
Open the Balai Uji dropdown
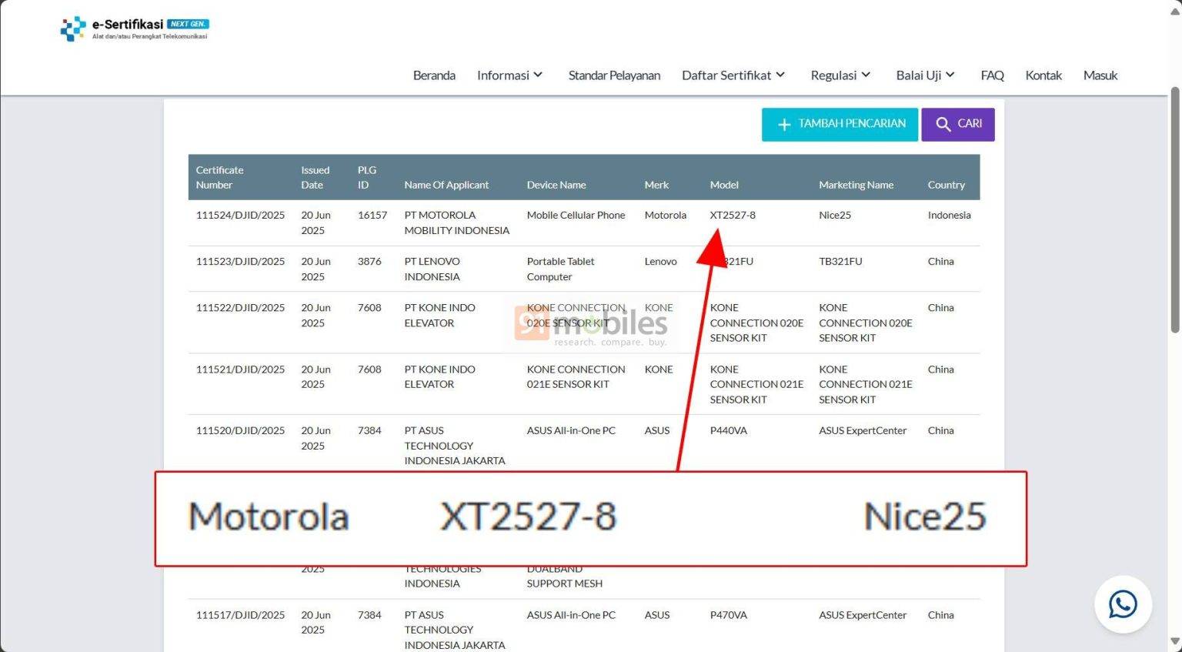pyautogui.click(x=925, y=75)
